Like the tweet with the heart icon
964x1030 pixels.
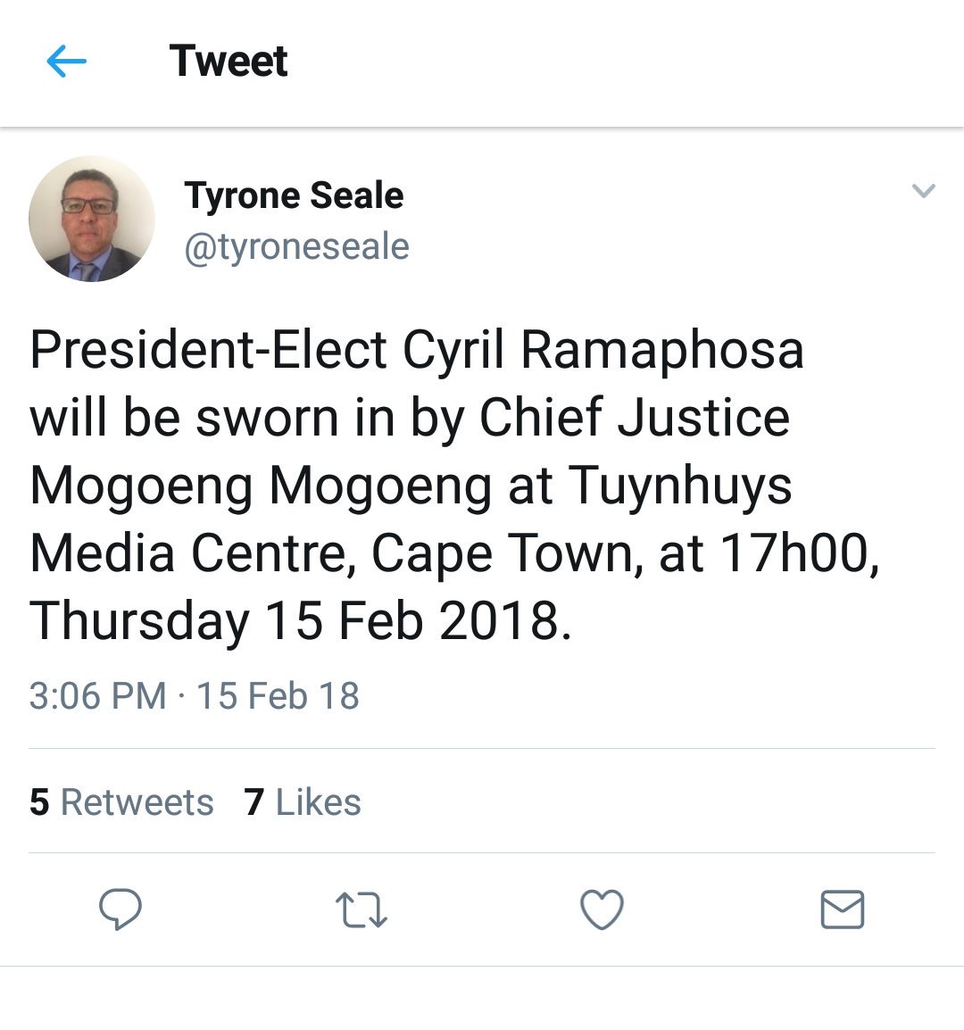tap(602, 910)
